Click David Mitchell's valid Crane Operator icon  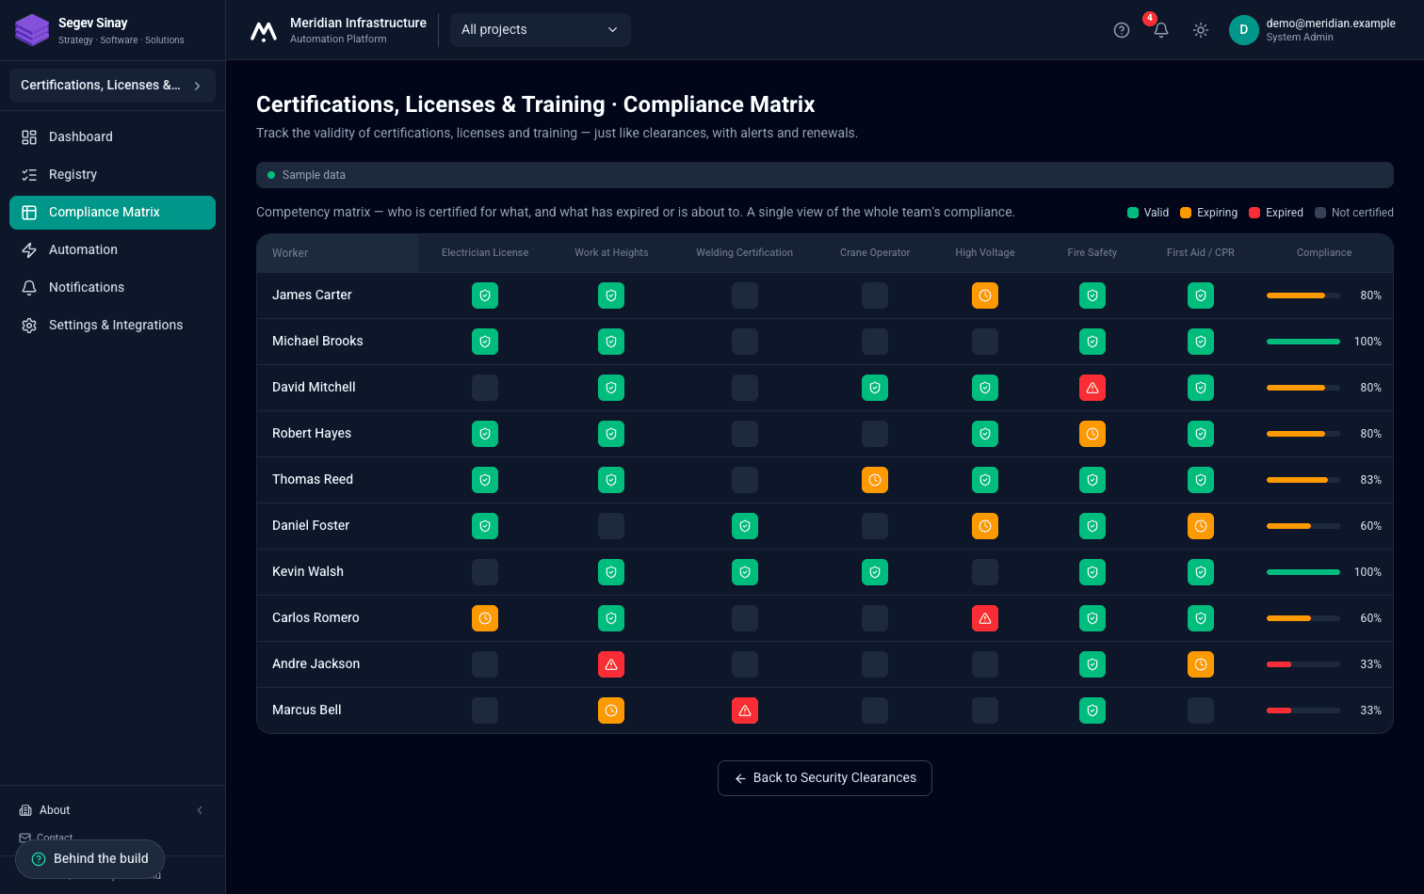click(875, 388)
